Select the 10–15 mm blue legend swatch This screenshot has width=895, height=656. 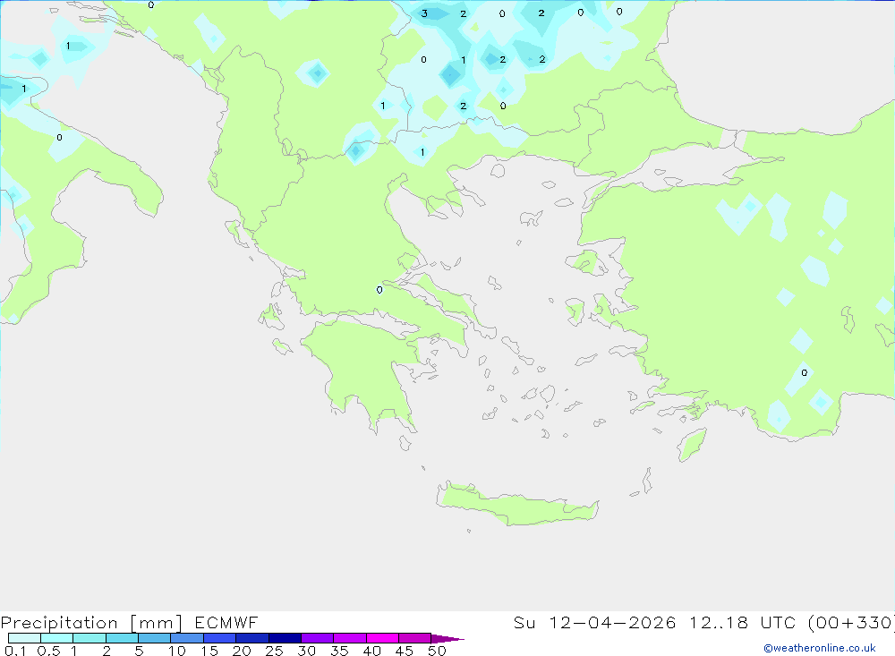pos(187,638)
